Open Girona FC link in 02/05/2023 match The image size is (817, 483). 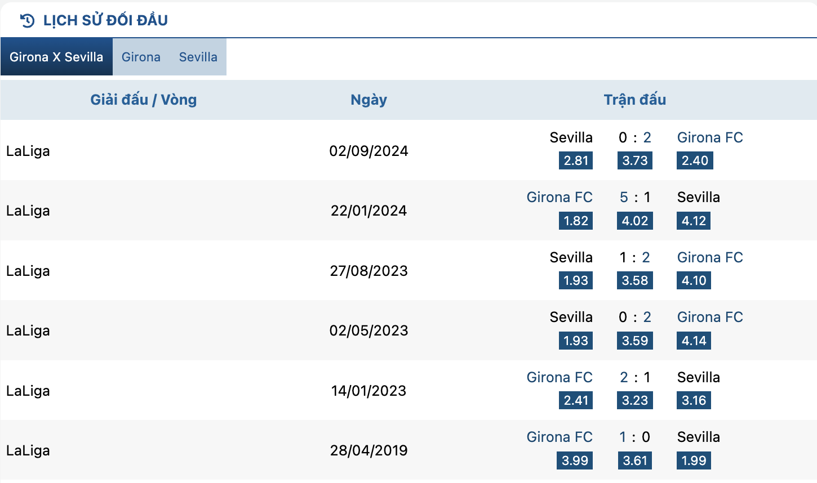click(x=710, y=317)
